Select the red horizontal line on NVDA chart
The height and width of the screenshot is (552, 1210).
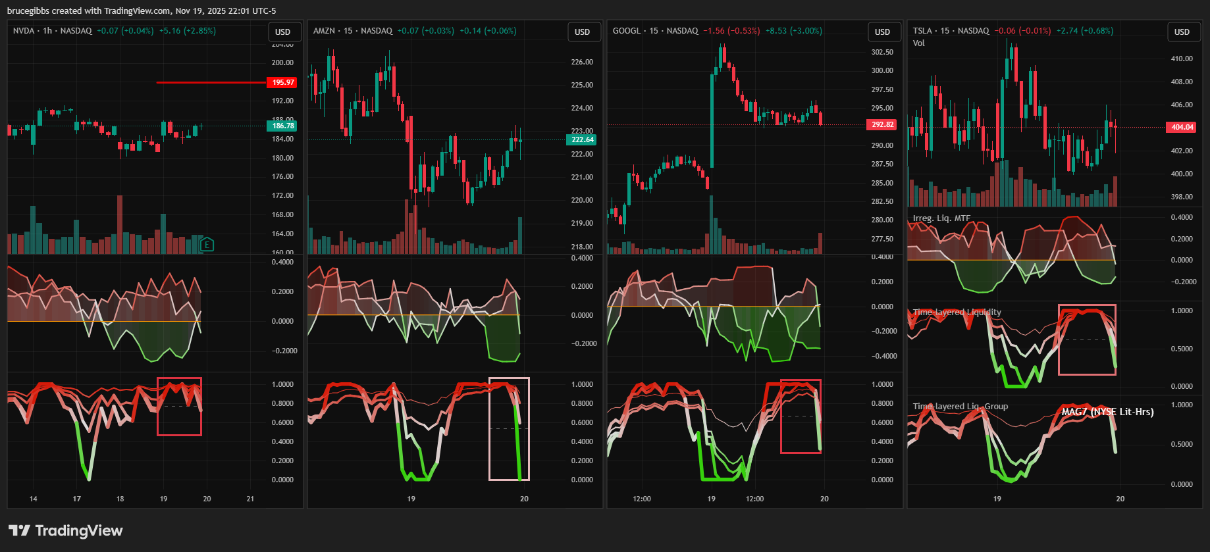click(211, 82)
